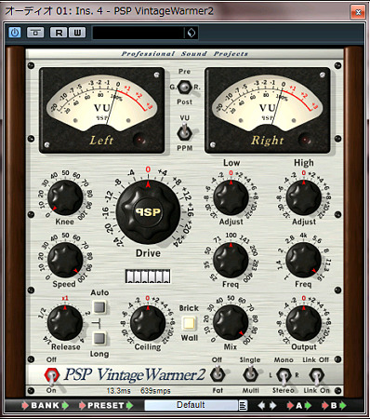Open the Default preset name dropdown
Viewport: 370px width, 419px height.
tap(191, 405)
